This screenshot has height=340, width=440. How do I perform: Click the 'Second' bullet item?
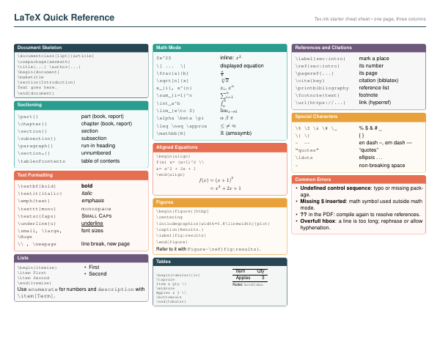point(98,274)
